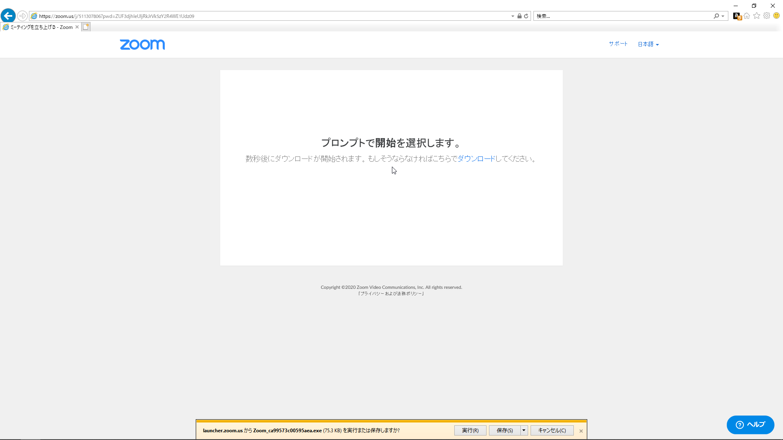Click the lock security icon in address bar

[520, 16]
